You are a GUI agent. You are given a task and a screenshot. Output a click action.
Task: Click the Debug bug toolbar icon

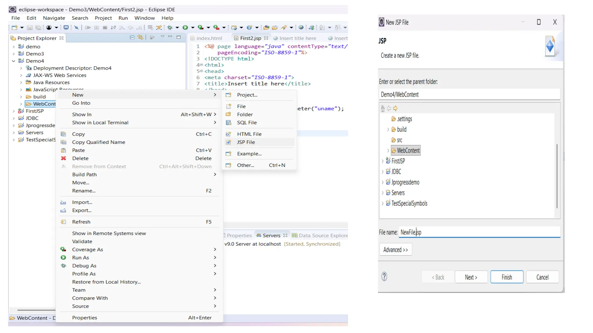tap(170, 27)
